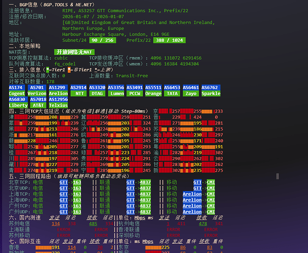Image resolution: width=308 pixels, height=253 pixels.
Task: Select the AS6762 Sparkle badge
Action: coord(211,91)
